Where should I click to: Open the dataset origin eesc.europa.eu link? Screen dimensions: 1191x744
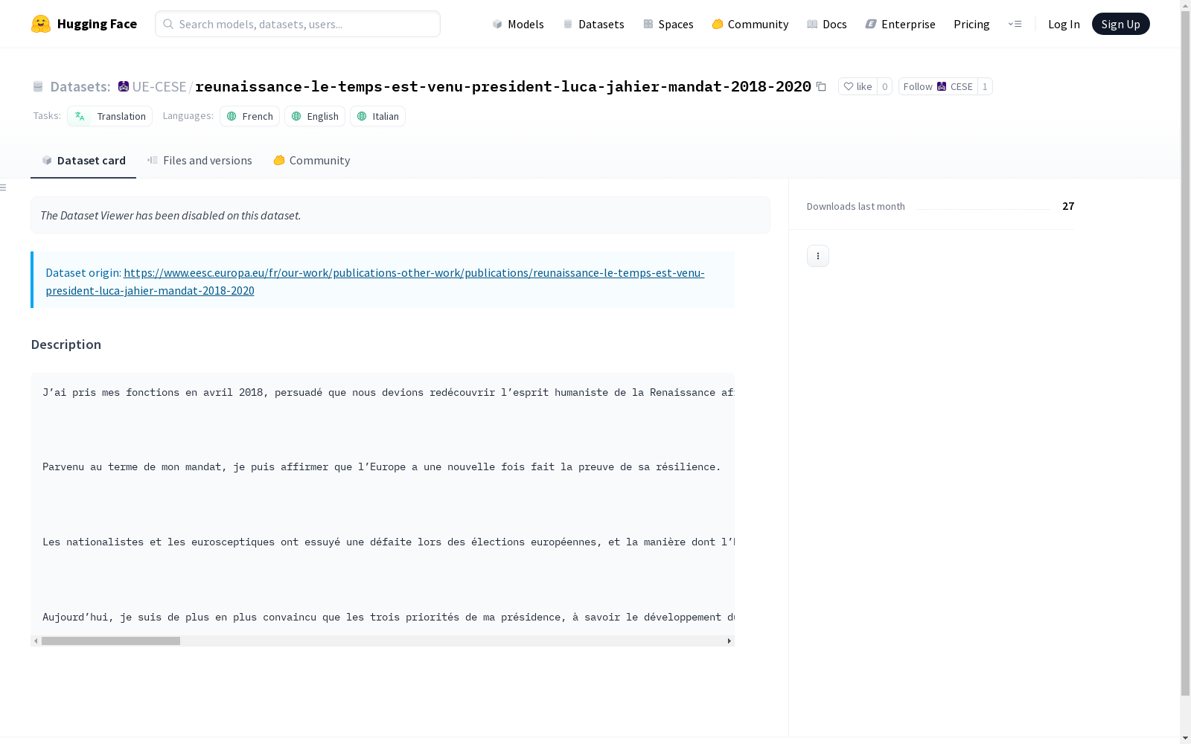click(374, 281)
